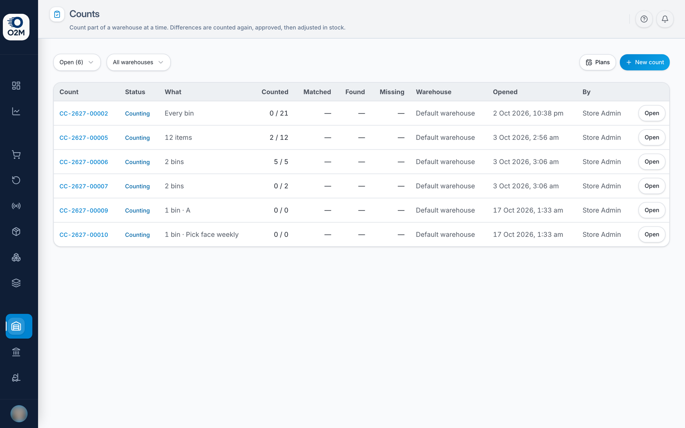Click Open button for Every bin row

(652, 113)
